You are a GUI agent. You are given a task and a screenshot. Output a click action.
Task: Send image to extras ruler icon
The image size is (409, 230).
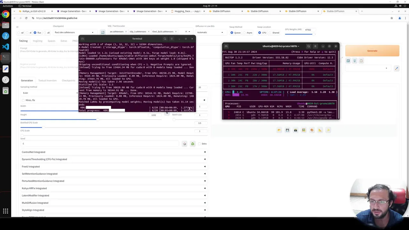click(320, 130)
